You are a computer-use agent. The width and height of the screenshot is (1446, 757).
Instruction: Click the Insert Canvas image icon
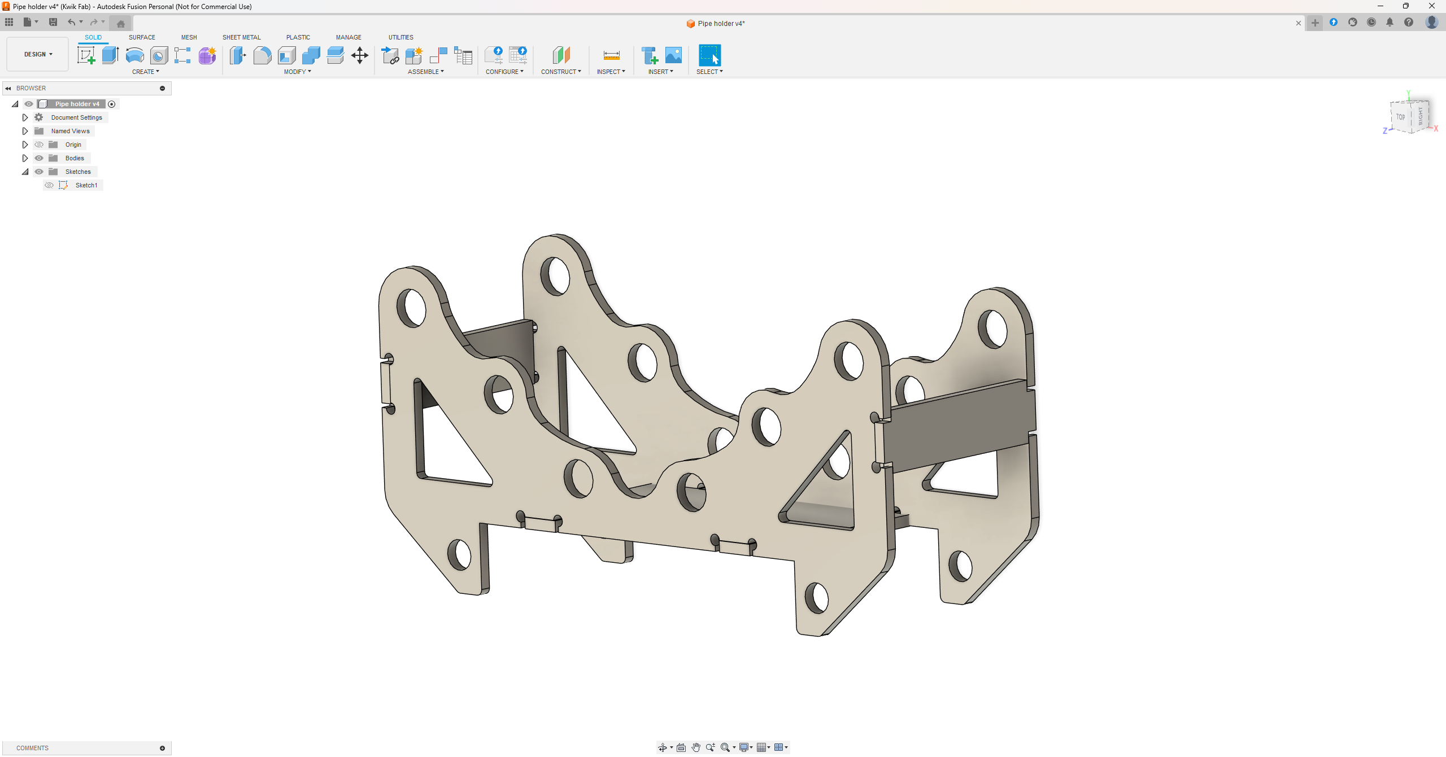coord(673,55)
